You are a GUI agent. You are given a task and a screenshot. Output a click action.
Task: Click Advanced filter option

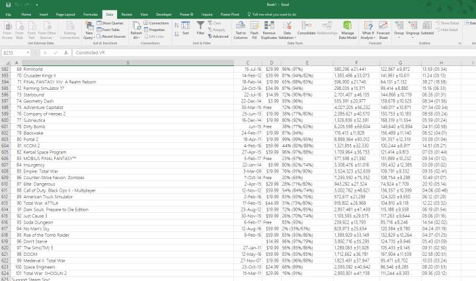coord(218,36)
